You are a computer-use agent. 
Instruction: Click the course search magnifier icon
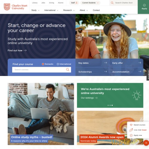coord(68,70)
